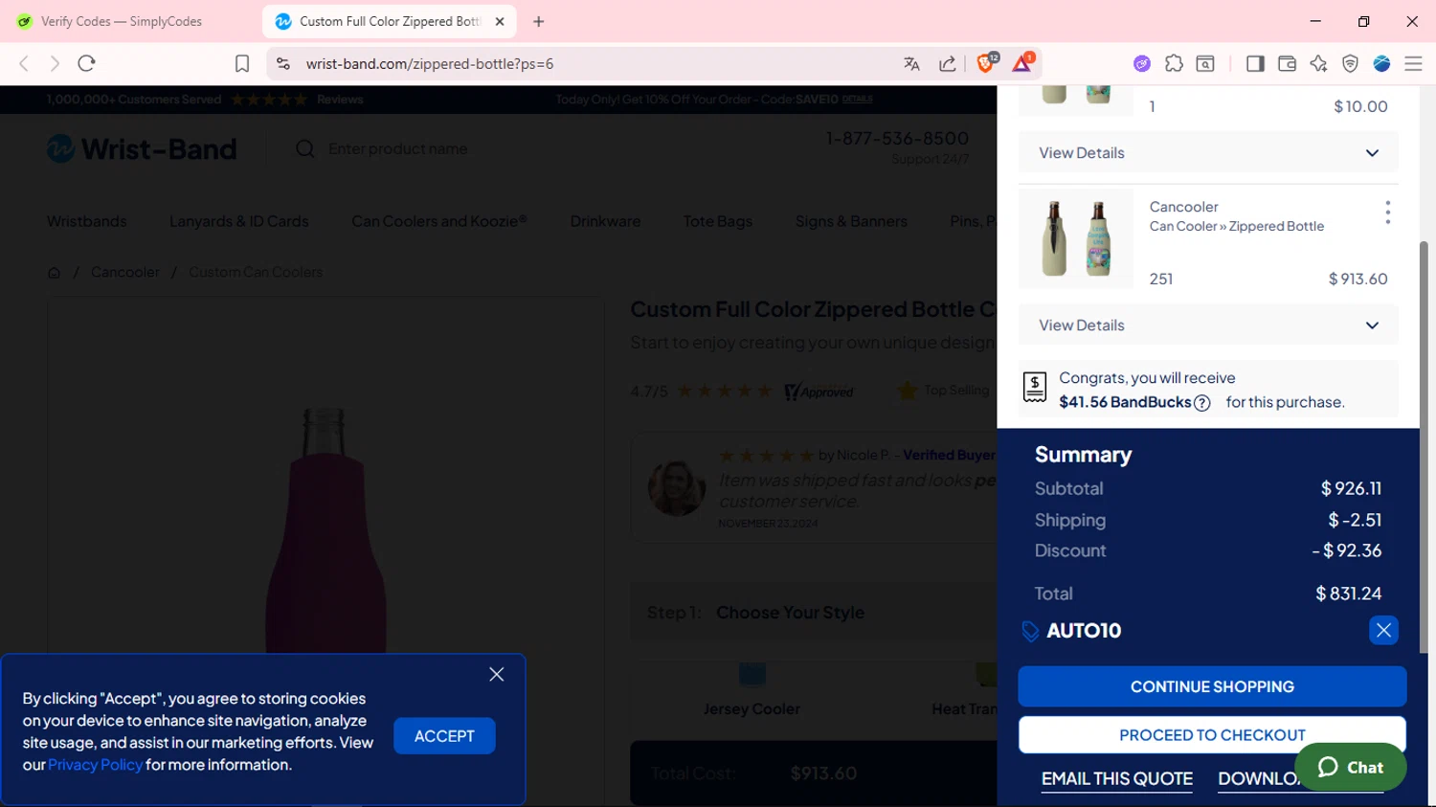Image resolution: width=1436 pixels, height=807 pixels.
Task: Open the Wristbands menu
Action: pos(86,221)
